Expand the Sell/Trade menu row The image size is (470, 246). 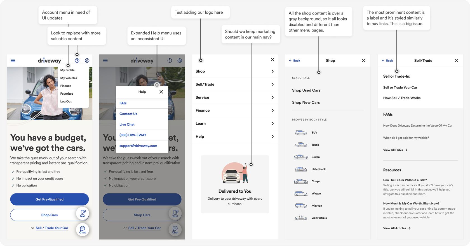click(235, 84)
